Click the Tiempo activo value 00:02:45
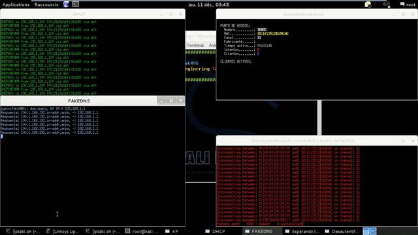Image resolution: width=418 pixels, height=235 pixels. pos(265,46)
